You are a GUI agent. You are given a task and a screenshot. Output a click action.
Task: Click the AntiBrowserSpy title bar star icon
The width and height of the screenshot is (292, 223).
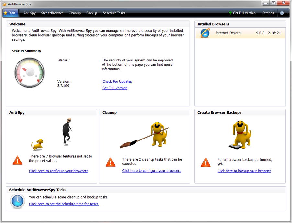pyautogui.click(x=5, y=4)
